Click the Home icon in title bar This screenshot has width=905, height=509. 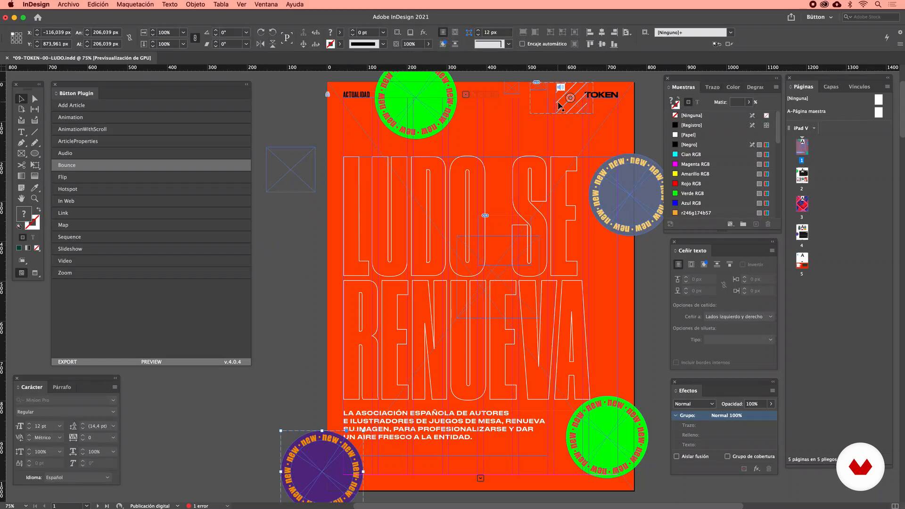click(x=38, y=17)
